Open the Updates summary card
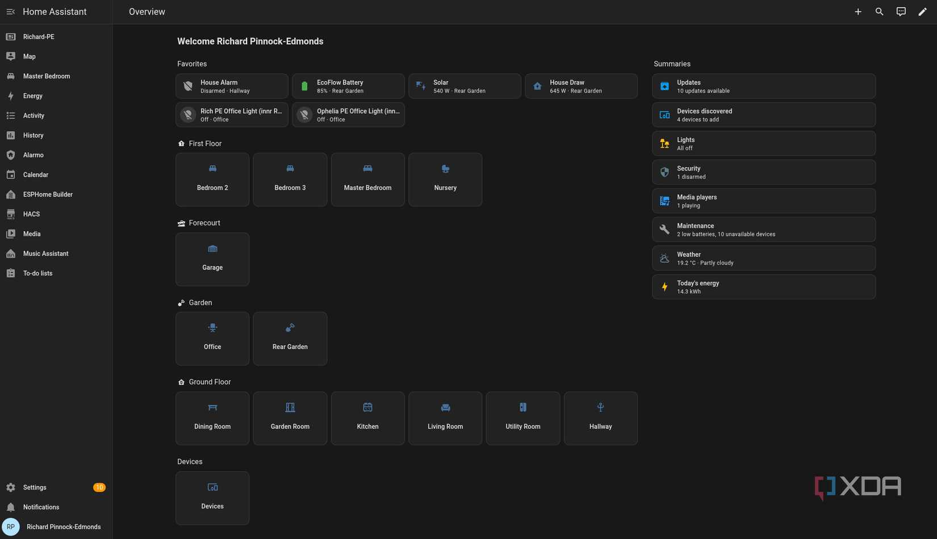Screen dimensions: 937x539 pyautogui.click(x=764, y=86)
